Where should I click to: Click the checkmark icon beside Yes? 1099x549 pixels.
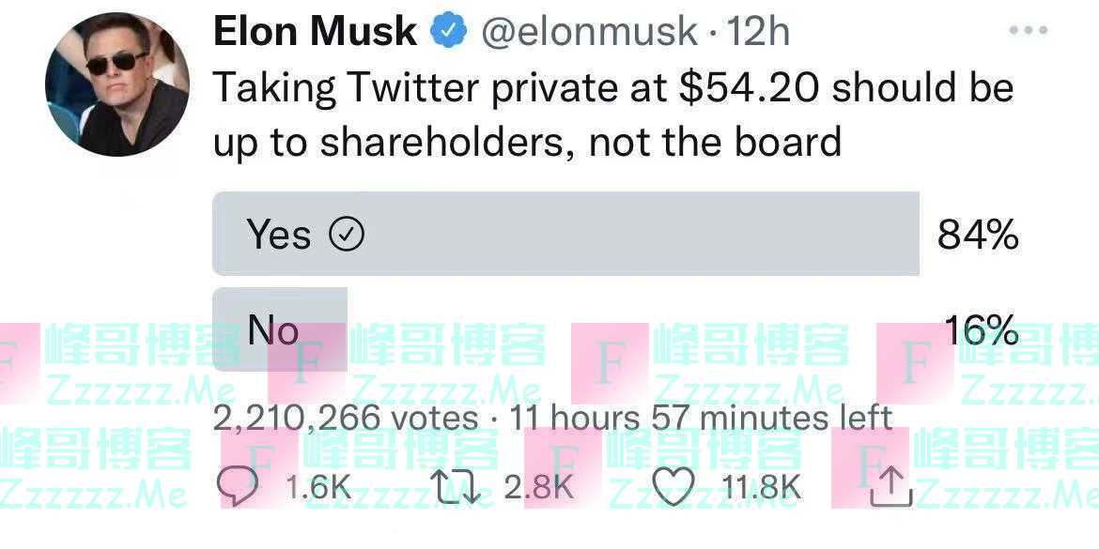(347, 235)
